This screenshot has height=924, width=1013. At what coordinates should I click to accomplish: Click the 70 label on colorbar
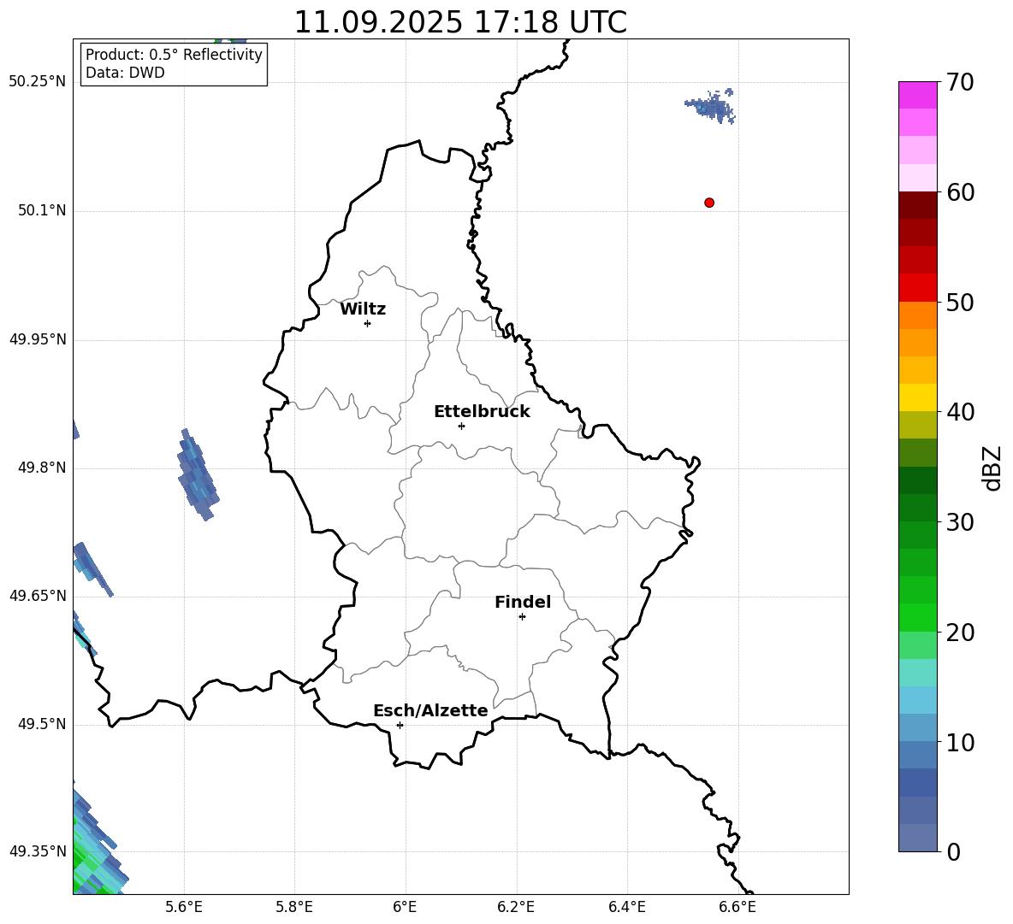[961, 83]
